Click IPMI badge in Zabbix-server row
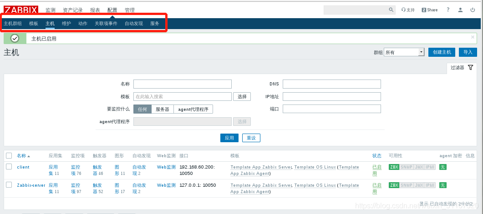This screenshot has width=483, height=214. [430, 185]
